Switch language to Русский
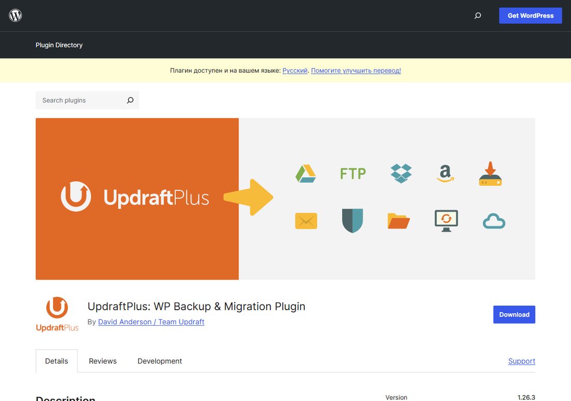 pos(295,71)
